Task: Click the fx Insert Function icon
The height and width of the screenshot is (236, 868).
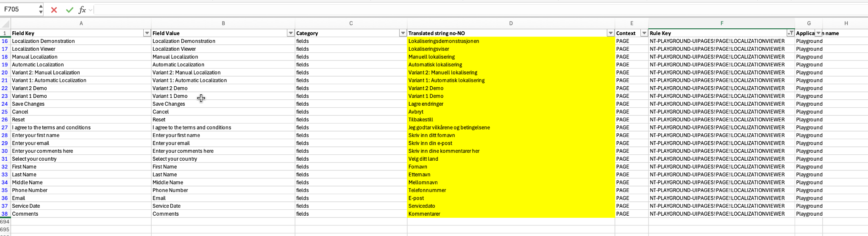Action: point(82,10)
